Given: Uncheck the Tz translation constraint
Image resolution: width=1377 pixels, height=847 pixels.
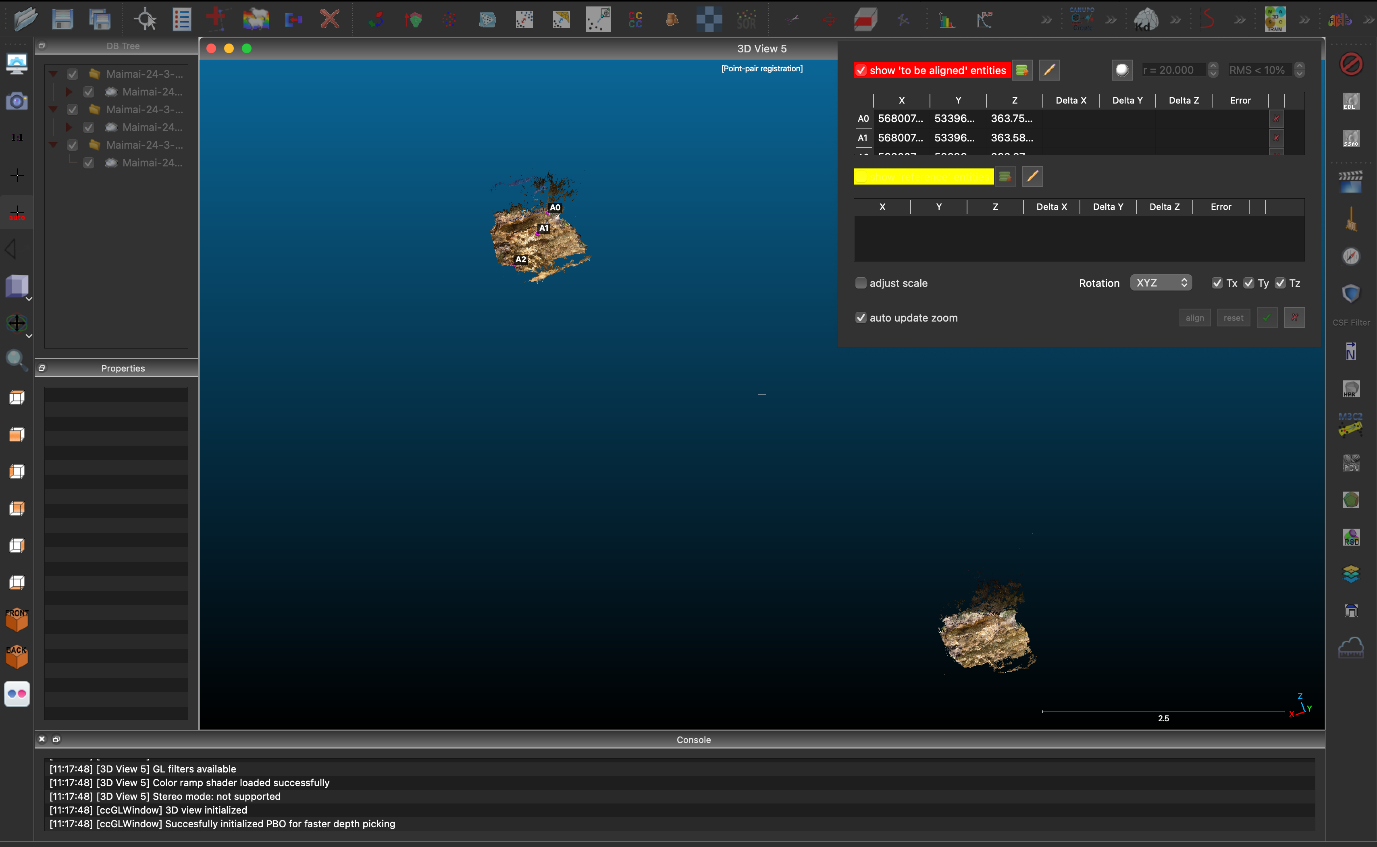Looking at the screenshot, I should 1280,283.
